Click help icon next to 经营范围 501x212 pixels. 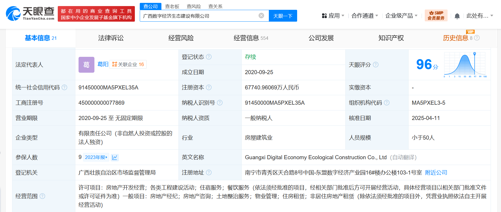click(42, 196)
